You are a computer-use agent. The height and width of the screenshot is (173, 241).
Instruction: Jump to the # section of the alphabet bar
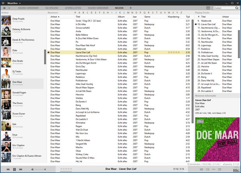[x=75, y=12]
